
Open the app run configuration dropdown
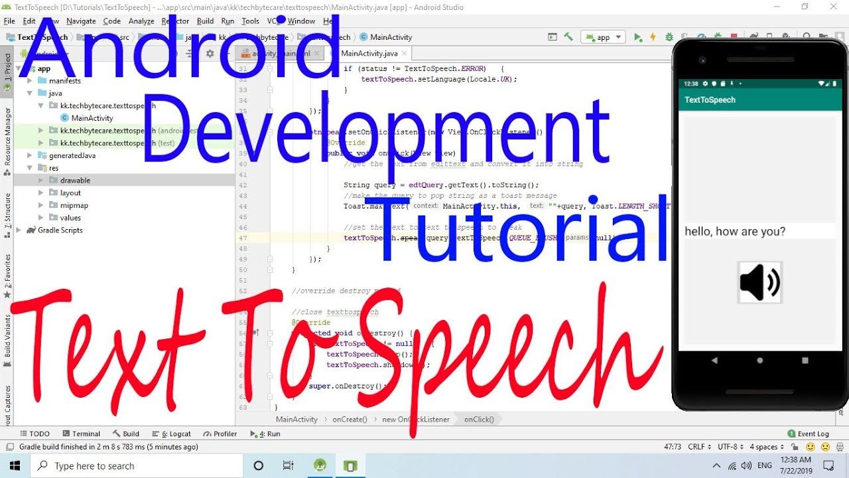point(603,37)
